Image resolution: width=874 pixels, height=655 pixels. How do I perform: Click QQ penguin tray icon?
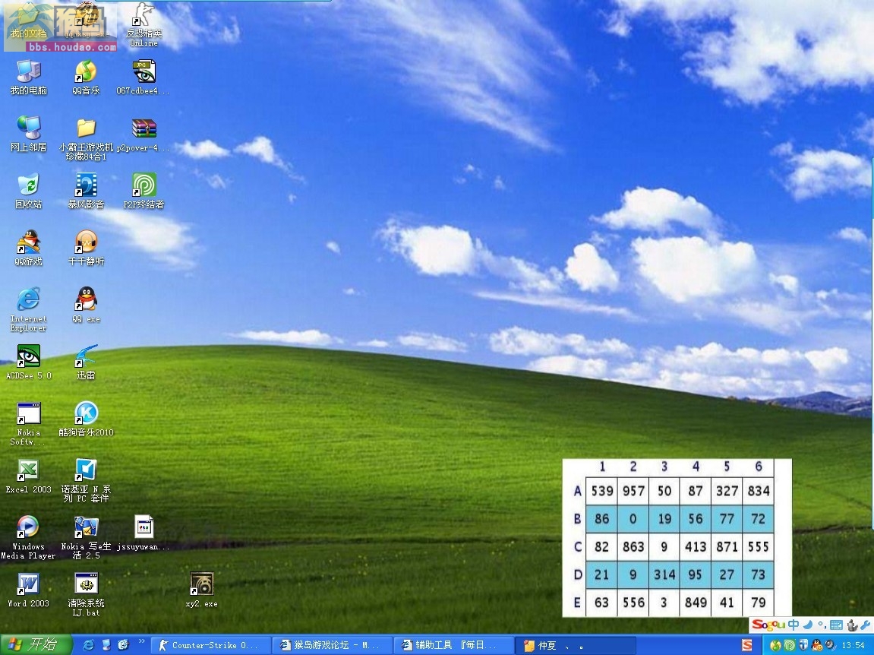point(817,646)
